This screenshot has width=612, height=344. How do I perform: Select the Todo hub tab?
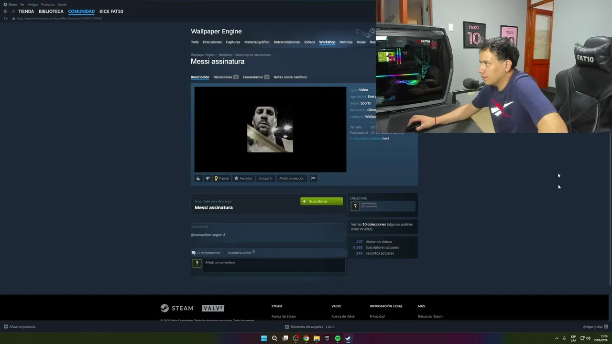pyautogui.click(x=195, y=42)
